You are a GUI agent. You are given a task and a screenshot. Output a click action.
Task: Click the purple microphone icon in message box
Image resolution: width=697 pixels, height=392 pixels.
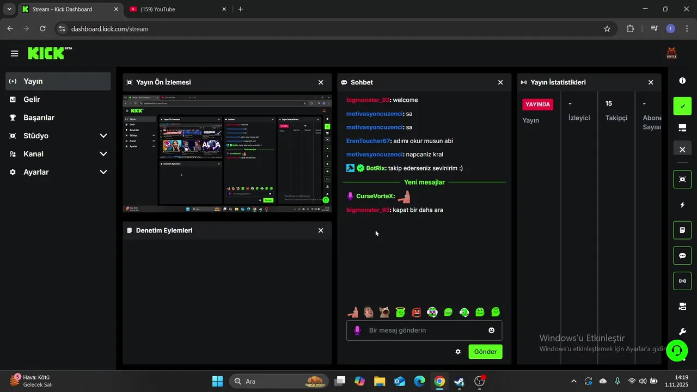click(x=357, y=330)
